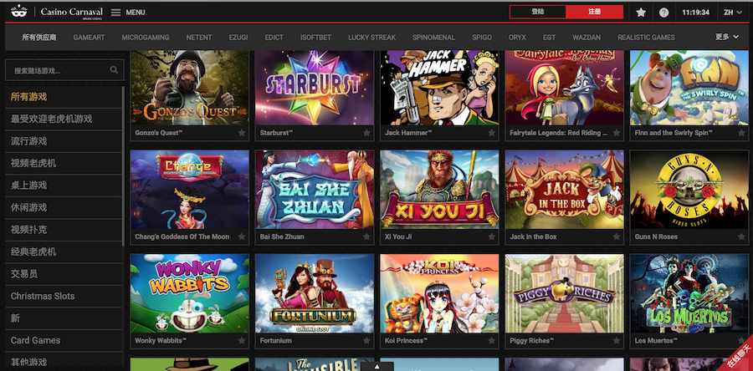The image size is (753, 371).
Task: Filter by ORYX provider
Action: coord(517,38)
